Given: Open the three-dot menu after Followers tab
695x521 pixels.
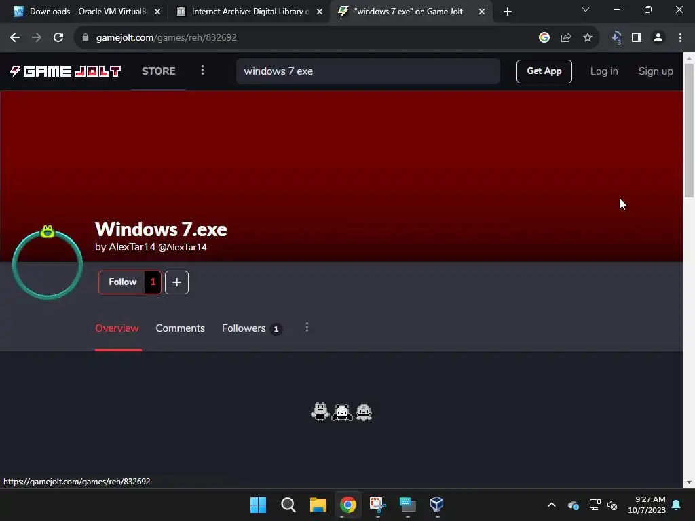Looking at the screenshot, I should (x=307, y=328).
